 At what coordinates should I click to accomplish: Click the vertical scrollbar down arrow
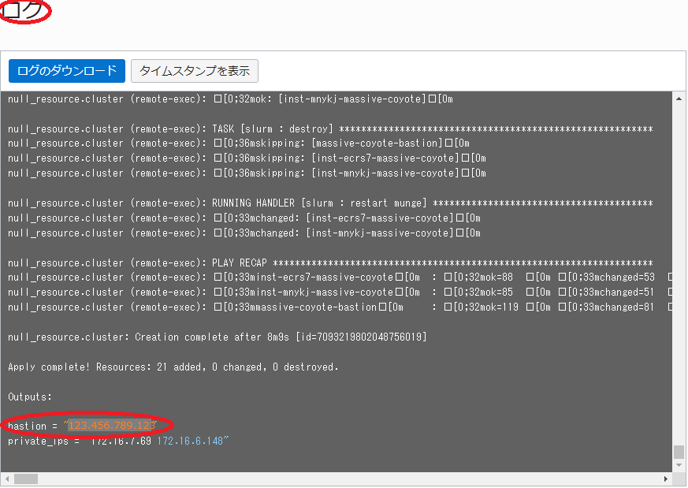(679, 466)
